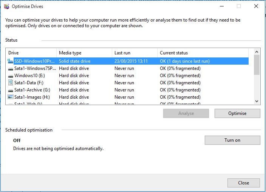Sort by the Last run column header
The image size is (266, 192).
click(135, 53)
